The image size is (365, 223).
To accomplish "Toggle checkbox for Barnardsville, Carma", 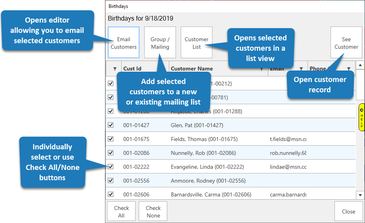I will tap(111, 194).
